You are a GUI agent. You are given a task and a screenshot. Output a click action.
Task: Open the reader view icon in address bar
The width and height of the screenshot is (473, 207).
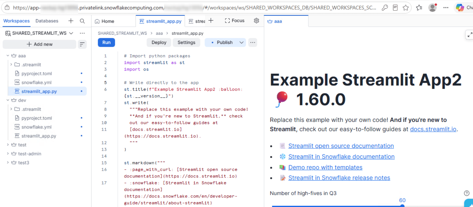(395, 8)
